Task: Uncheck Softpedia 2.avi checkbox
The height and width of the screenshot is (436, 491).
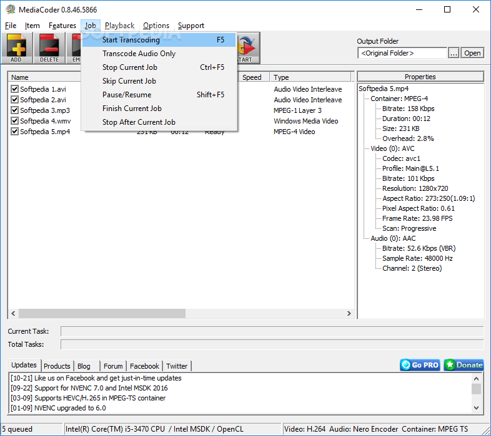Action: (14, 99)
